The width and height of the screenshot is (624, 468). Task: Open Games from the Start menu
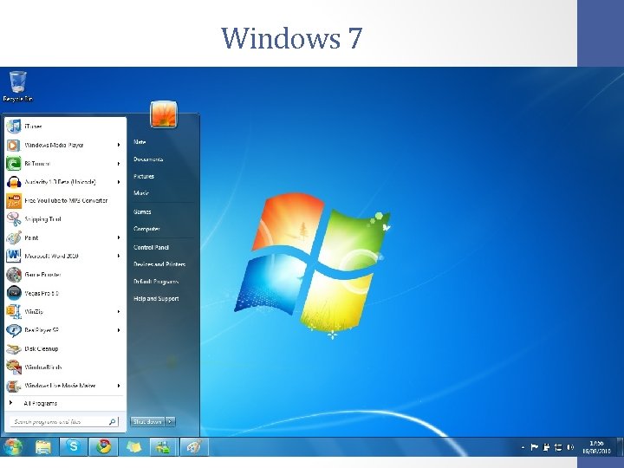click(x=142, y=211)
